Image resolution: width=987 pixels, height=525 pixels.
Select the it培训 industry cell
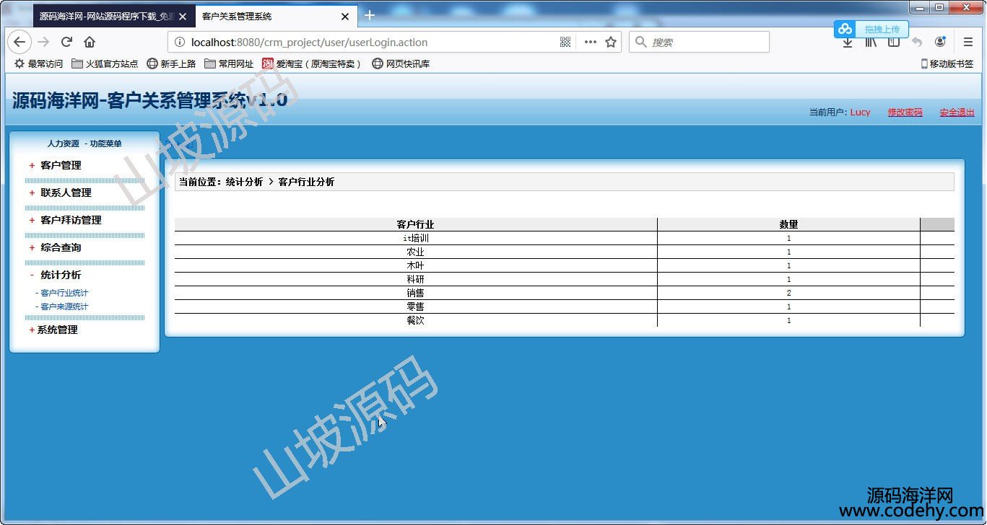[x=416, y=238]
